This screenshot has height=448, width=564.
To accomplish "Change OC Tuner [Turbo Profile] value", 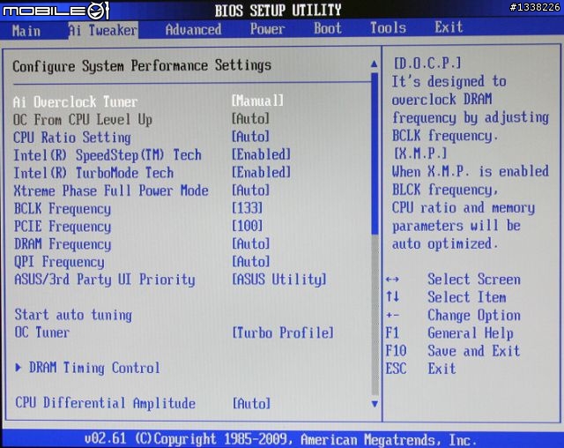I will coord(283,332).
